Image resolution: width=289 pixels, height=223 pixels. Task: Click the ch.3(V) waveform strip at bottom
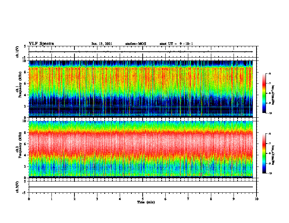click(x=143, y=187)
